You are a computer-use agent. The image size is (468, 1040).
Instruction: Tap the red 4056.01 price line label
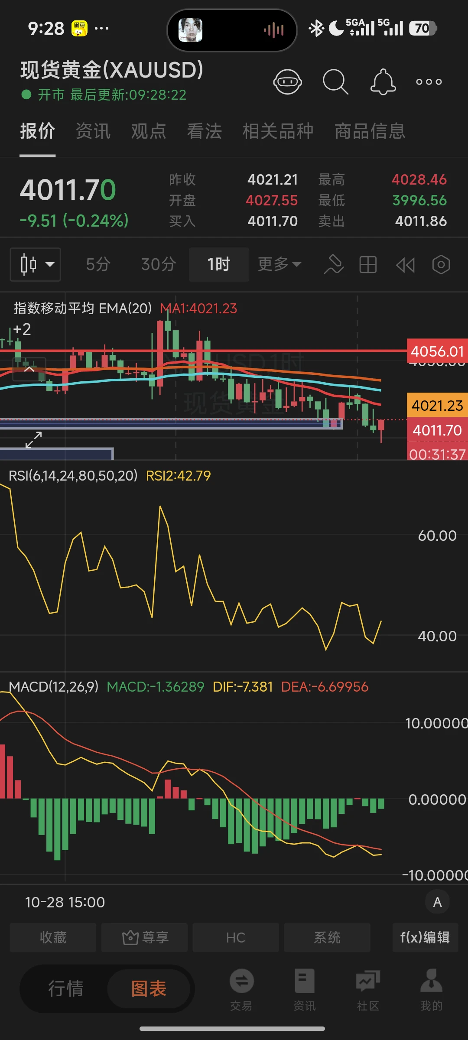pos(437,351)
